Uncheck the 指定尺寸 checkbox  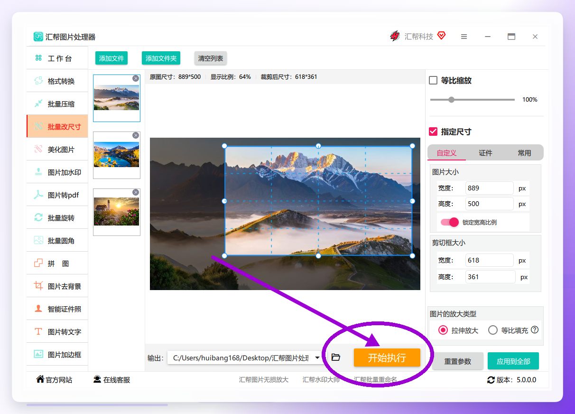pyautogui.click(x=433, y=132)
